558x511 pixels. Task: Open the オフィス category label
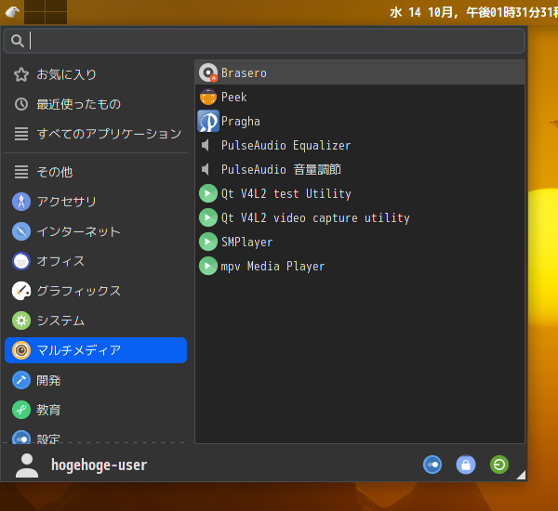[60, 261]
